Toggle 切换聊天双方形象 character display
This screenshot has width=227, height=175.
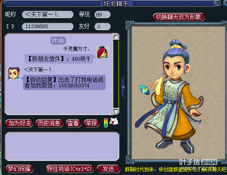pos(179,17)
